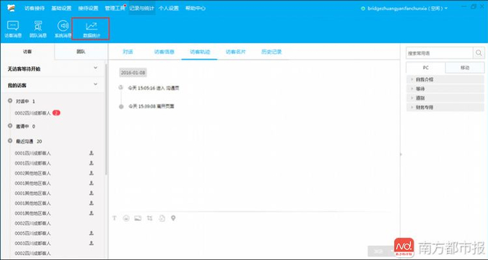The width and height of the screenshot is (488, 260).
Task: Click the red unread badge on 0002四川成都客人
Action: (56, 113)
